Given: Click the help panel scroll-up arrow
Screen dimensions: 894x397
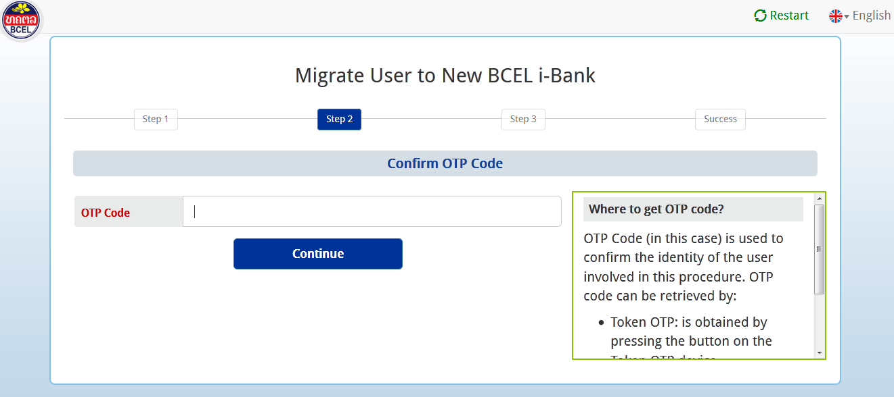Looking at the screenshot, I should (x=819, y=198).
